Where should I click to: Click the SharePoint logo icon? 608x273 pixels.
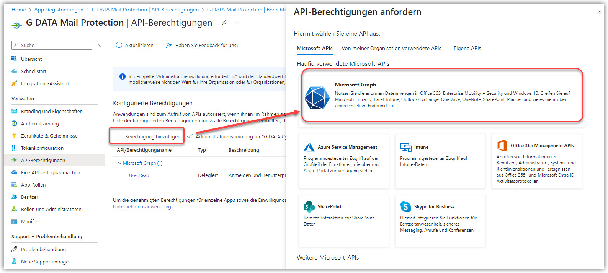(x=309, y=206)
